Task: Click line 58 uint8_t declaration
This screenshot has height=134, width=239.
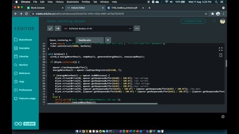Action: [97, 57]
